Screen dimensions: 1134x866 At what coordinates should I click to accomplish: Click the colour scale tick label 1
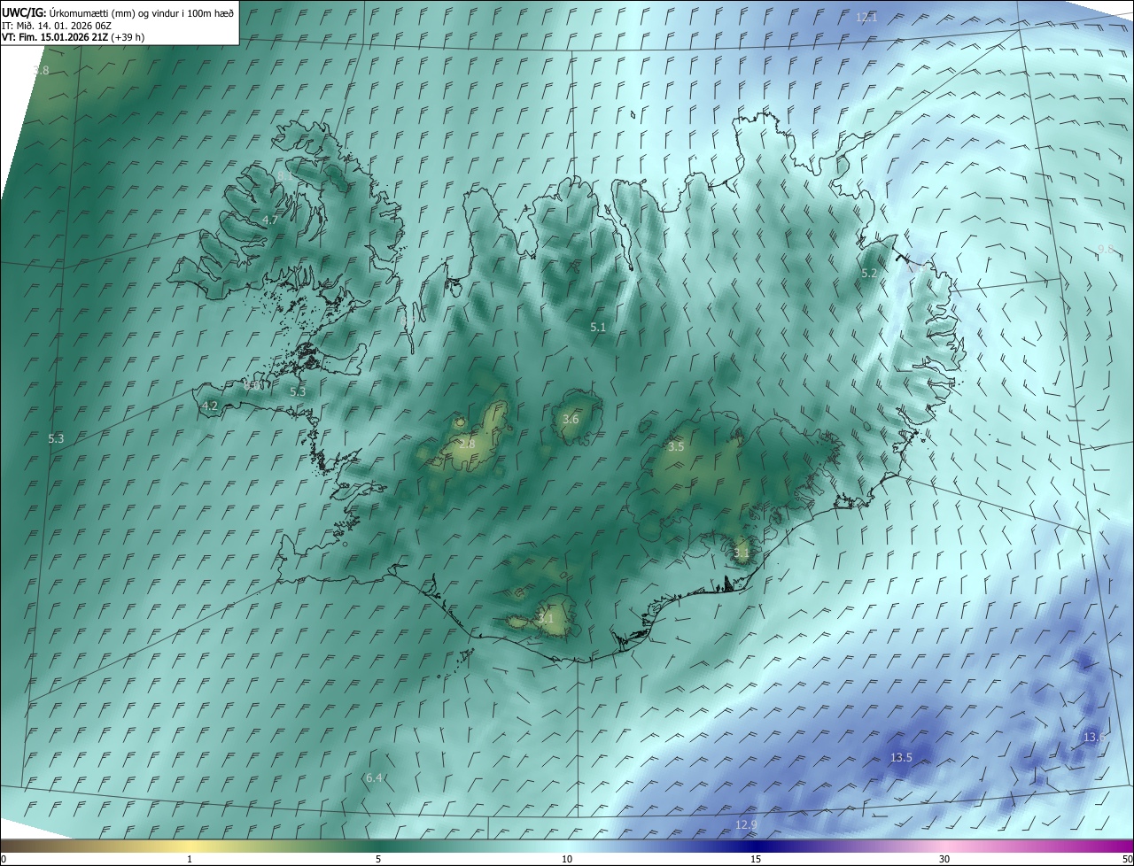tap(190, 859)
